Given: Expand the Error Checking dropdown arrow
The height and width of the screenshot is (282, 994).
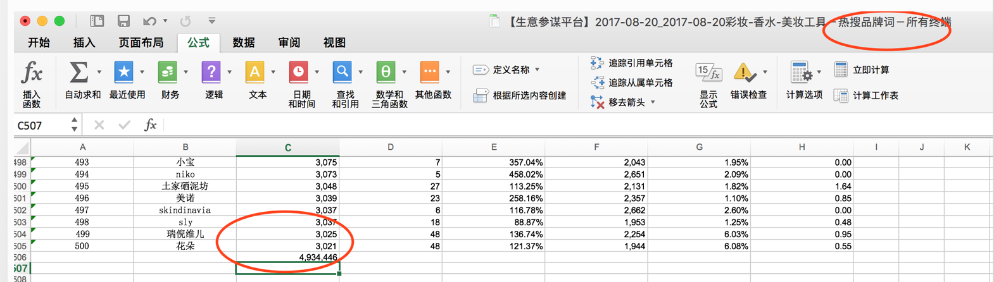Looking at the screenshot, I should [x=765, y=72].
